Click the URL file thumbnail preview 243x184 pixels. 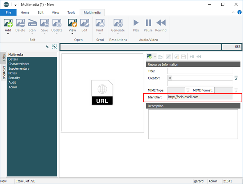point(102,93)
